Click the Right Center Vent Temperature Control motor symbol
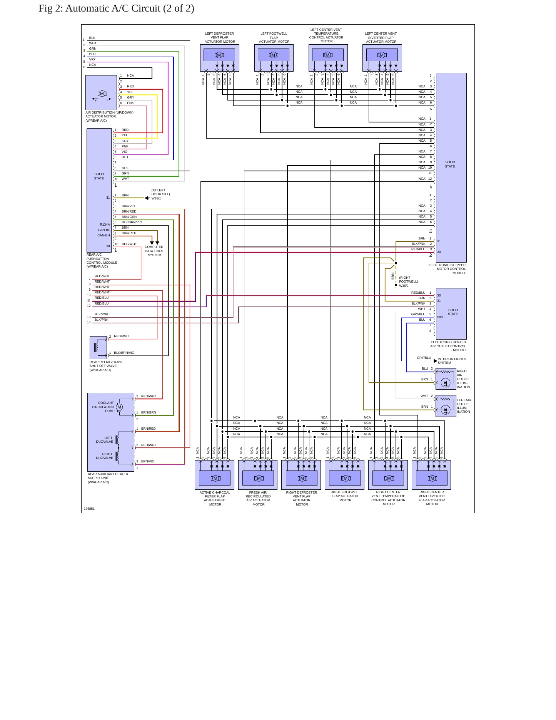This screenshot has height=720, width=556. (389, 478)
